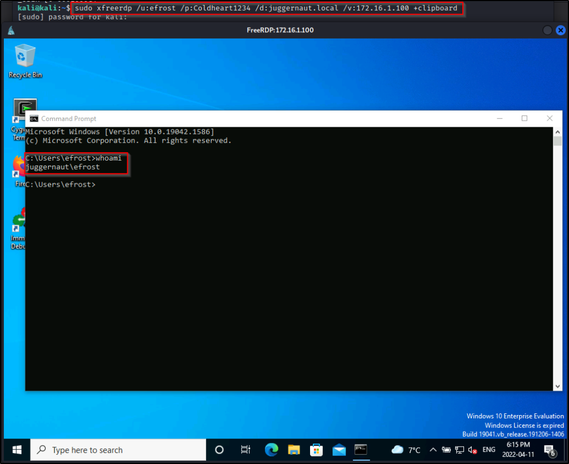Open the notification center with 6 alerts
This screenshot has height=464, width=569.
point(550,450)
